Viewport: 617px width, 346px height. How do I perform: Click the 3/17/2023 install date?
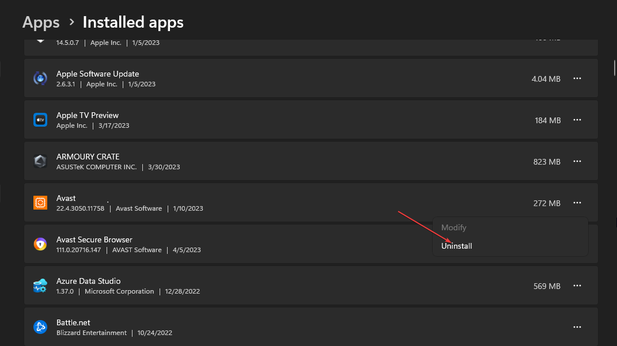[x=113, y=126]
